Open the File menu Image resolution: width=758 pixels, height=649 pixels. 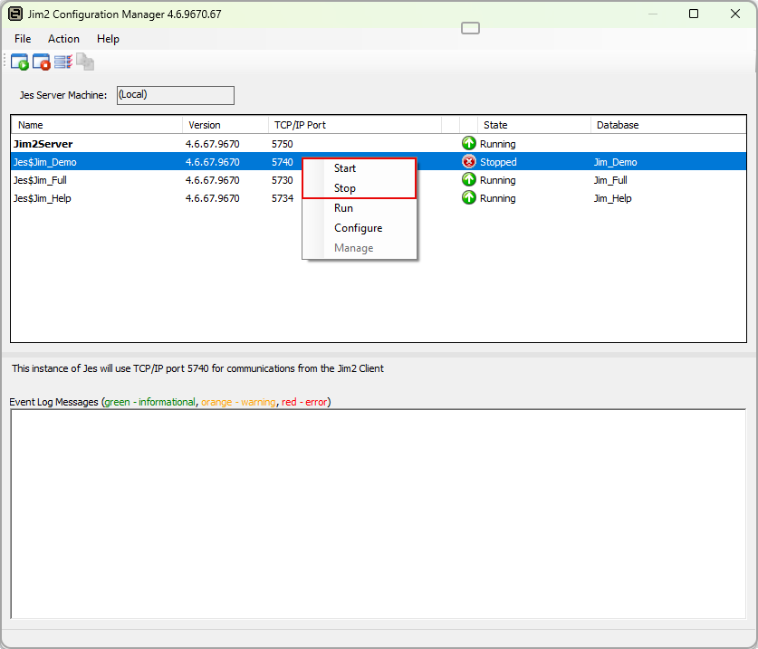coord(23,39)
